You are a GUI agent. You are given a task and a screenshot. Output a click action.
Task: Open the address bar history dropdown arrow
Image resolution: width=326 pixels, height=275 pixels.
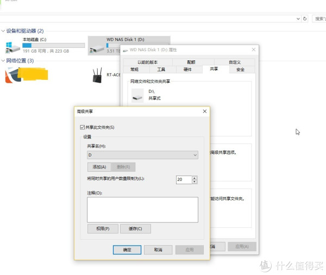tap(298, 18)
